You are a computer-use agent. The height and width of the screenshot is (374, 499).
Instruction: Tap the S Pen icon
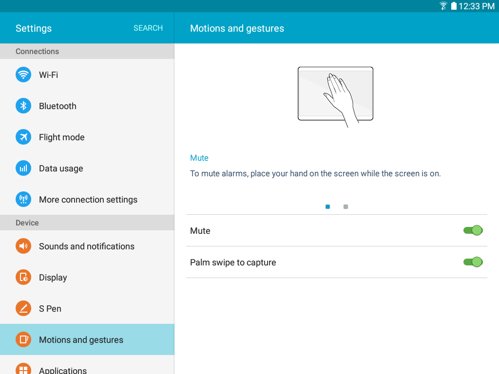coord(23,308)
